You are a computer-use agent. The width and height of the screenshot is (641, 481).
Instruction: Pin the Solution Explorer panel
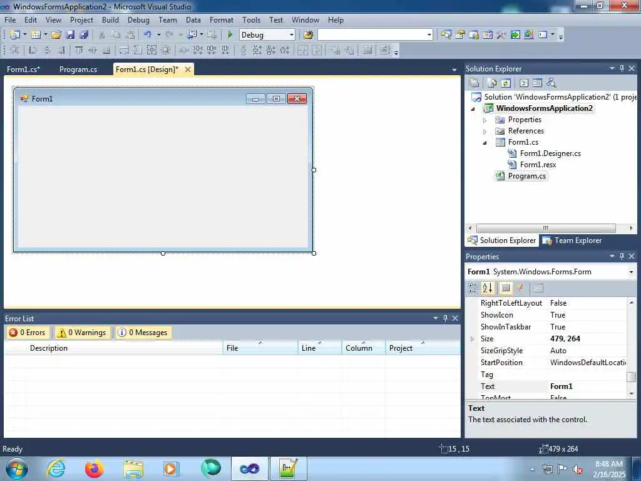coord(622,69)
